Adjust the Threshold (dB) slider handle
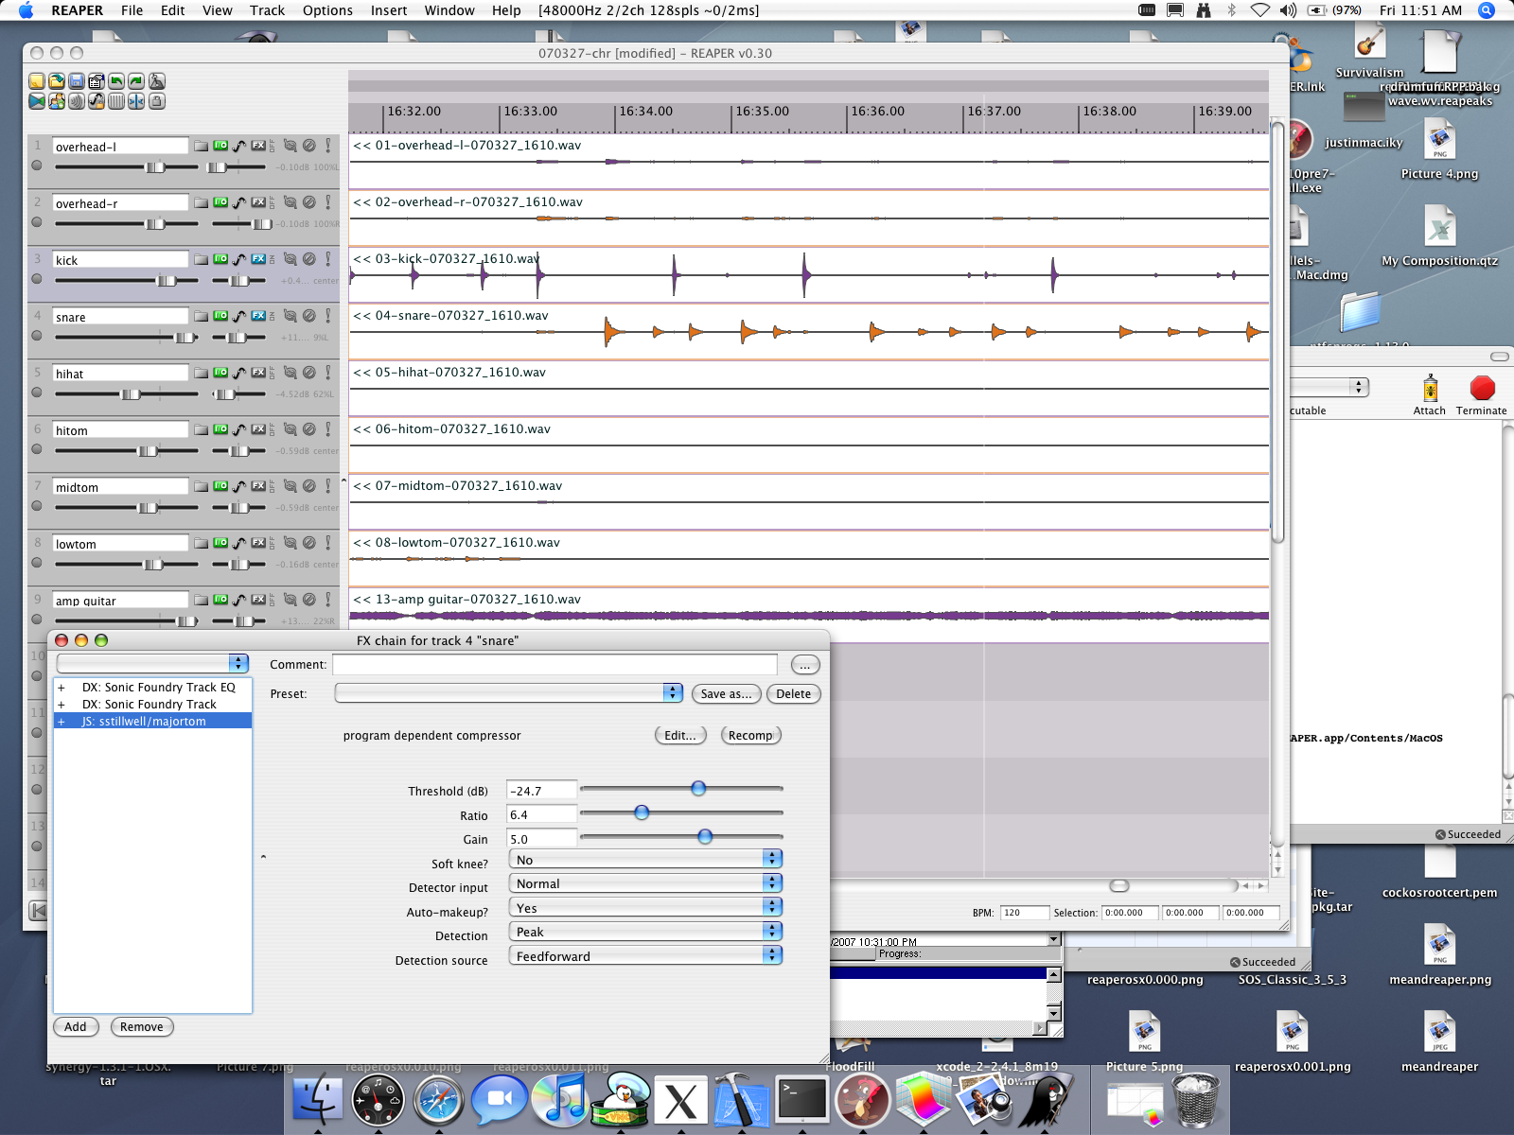This screenshot has height=1135, width=1514. [x=698, y=788]
